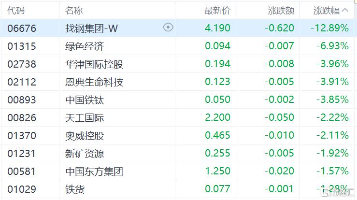Click the latest price 0.194

218,64
